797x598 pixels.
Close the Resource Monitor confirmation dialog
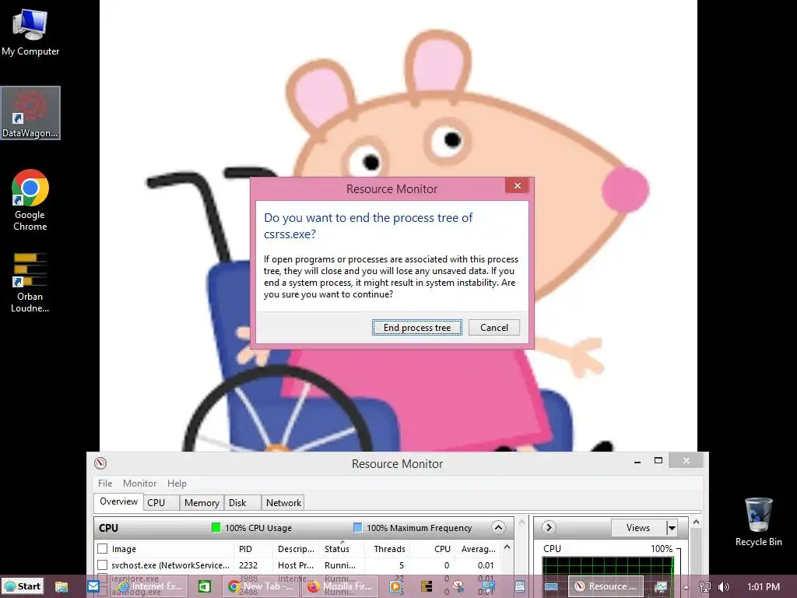(518, 185)
